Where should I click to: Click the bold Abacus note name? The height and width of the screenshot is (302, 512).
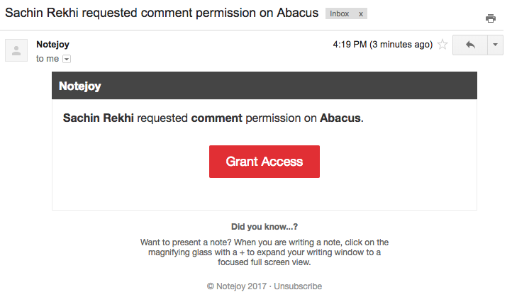coord(340,118)
